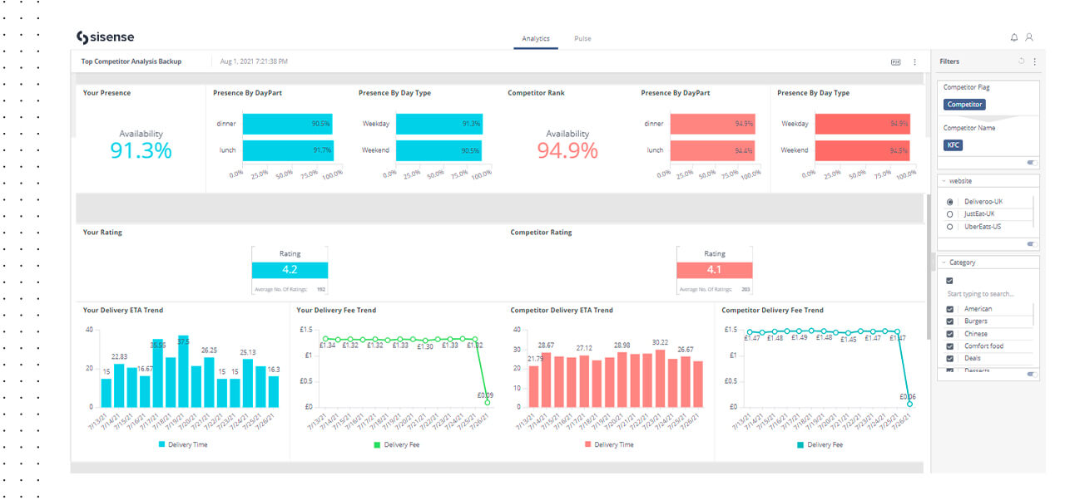Click the blue 4.2 rating box
Viewport: 1065px width, 500px height.
[290, 270]
